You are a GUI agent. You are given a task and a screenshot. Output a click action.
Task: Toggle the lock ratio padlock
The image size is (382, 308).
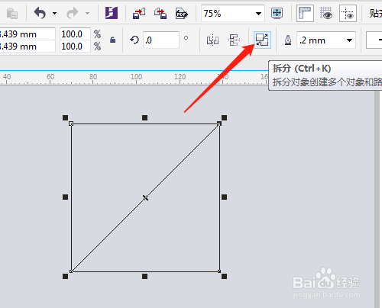(113, 40)
